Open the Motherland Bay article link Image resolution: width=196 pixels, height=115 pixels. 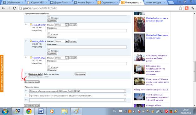(157, 37)
